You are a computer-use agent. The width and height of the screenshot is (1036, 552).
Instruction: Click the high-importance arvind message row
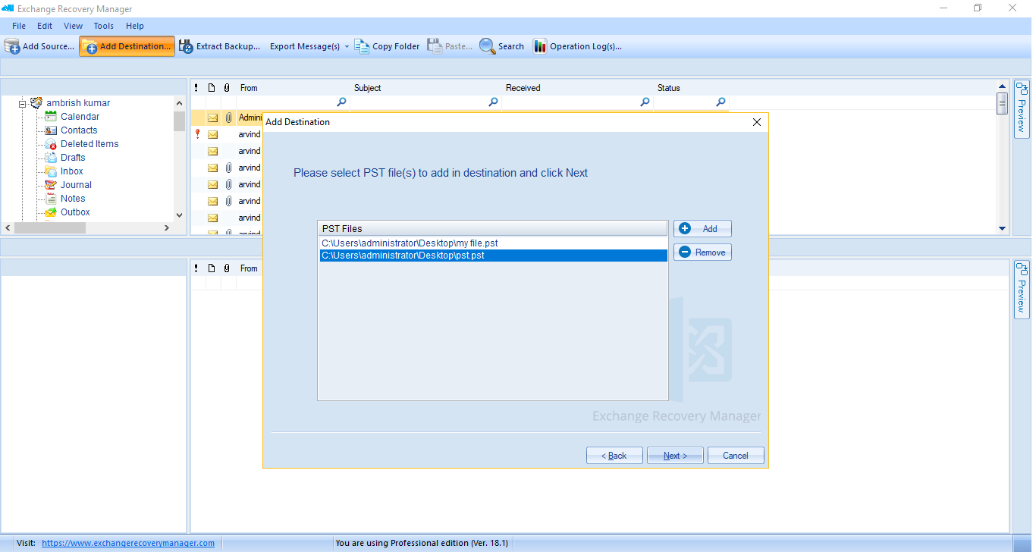[x=228, y=134]
